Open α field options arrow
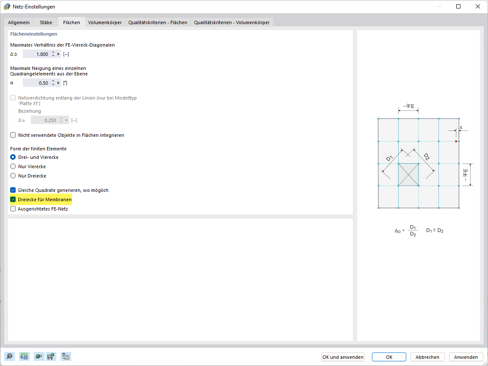Viewport: 488px width, 366px height. 58,83
